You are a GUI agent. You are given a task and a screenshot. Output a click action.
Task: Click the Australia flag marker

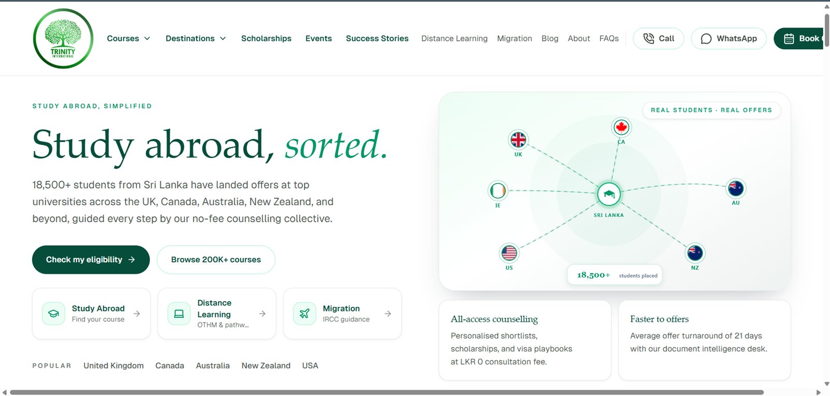coord(736,188)
